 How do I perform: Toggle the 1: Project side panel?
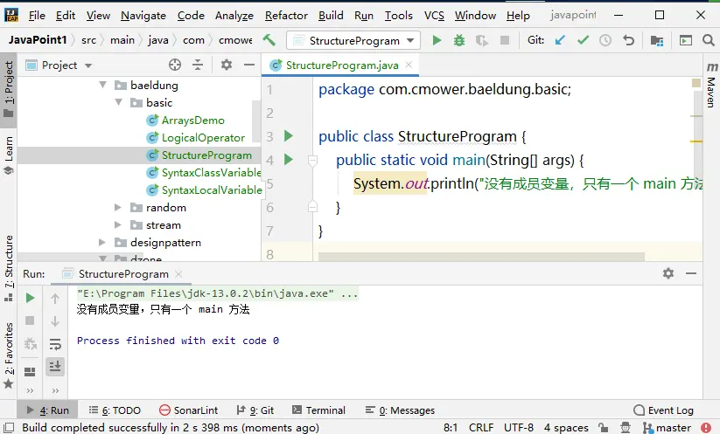tap(9, 88)
